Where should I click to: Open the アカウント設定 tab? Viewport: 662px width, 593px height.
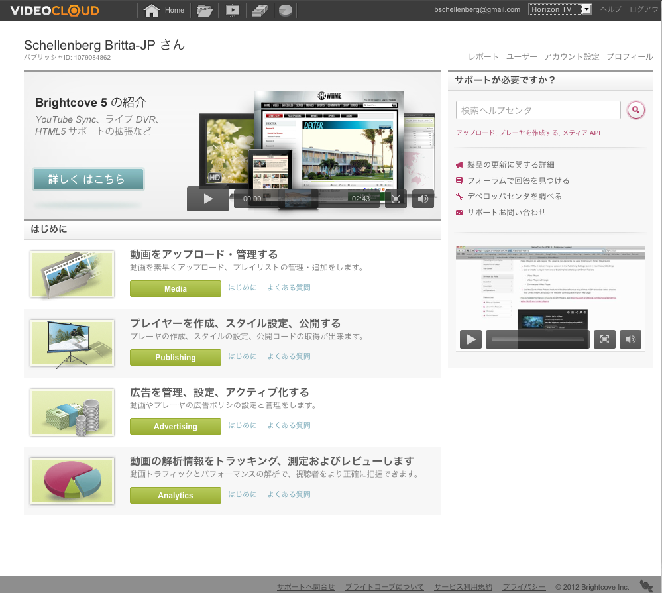pos(572,56)
